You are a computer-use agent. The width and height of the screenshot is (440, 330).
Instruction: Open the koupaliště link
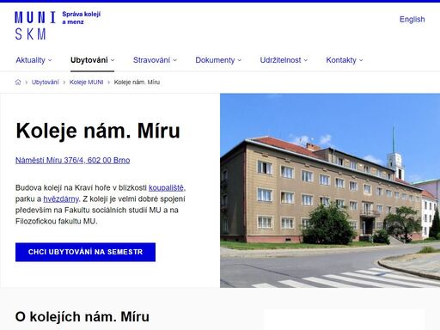click(x=166, y=188)
